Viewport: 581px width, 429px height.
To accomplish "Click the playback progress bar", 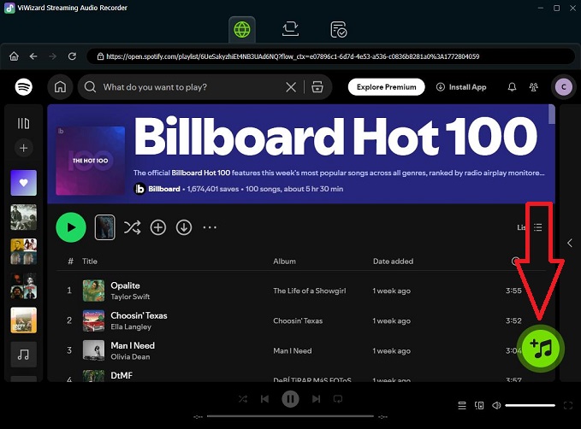I will (290, 416).
